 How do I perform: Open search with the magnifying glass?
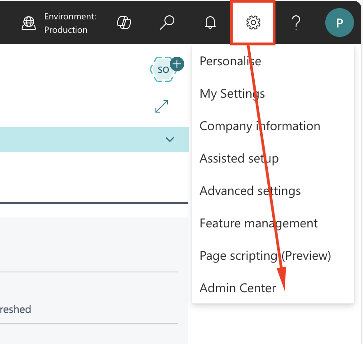click(167, 23)
